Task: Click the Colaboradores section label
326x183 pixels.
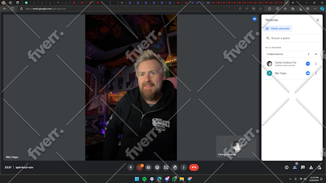Action: point(275,54)
